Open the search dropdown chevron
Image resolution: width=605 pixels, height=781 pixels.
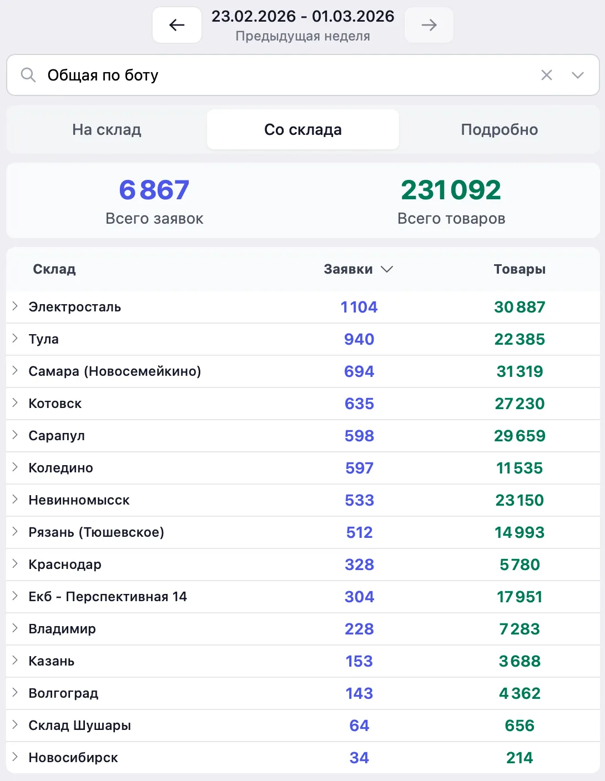coord(578,75)
